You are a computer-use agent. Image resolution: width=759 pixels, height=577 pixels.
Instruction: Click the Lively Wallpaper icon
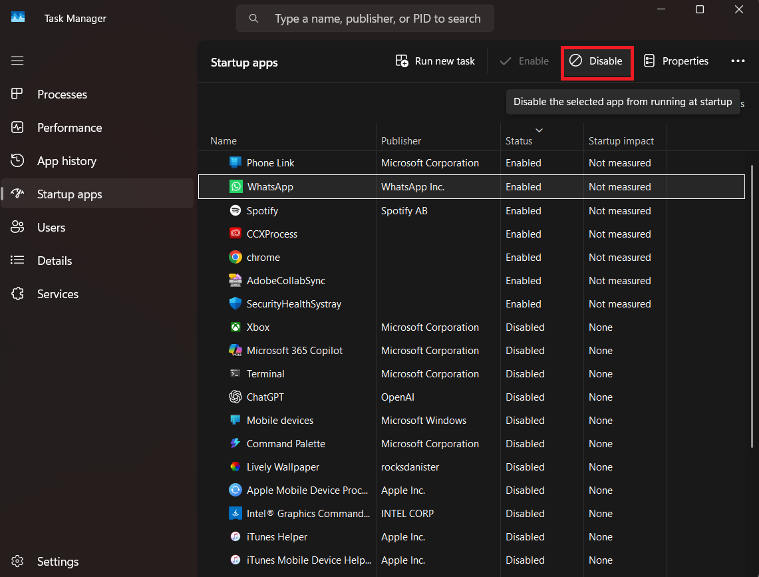point(235,467)
